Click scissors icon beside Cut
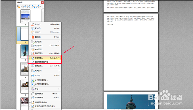The image size is (193, 110). (33, 24)
